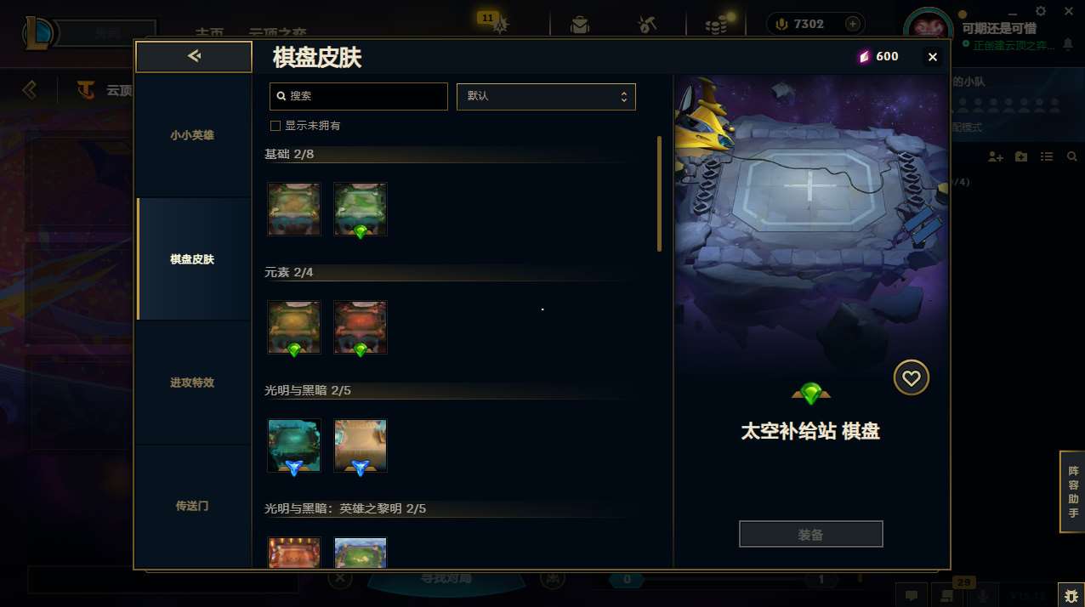
Task: Click the purple currency icon showing 600
Action: pyautogui.click(x=864, y=57)
